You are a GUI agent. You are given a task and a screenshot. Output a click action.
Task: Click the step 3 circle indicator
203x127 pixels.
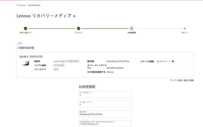tap(131, 29)
